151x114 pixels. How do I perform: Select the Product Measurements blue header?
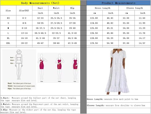[x=119, y=3]
